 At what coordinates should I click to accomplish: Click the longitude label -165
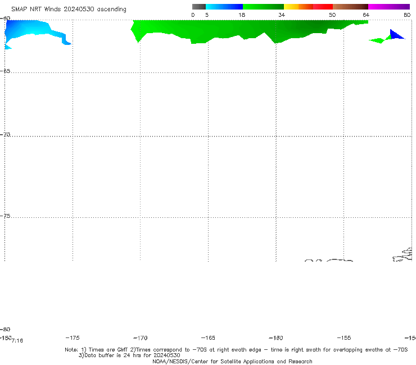tap(208, 338)
